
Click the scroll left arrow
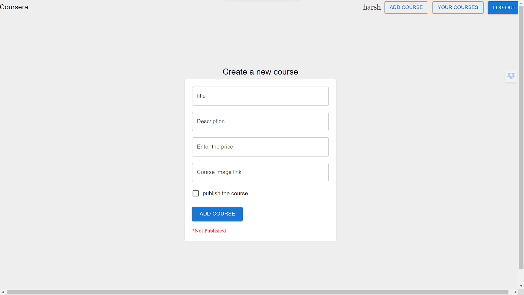point(3,292)
